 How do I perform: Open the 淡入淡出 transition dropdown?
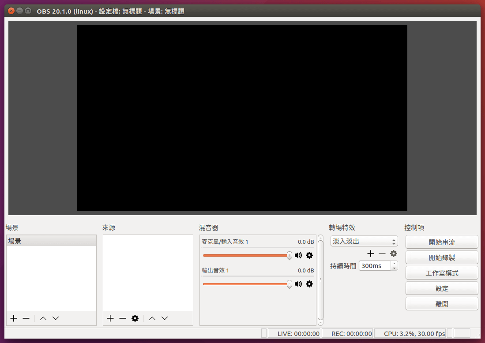coord(364,242)
